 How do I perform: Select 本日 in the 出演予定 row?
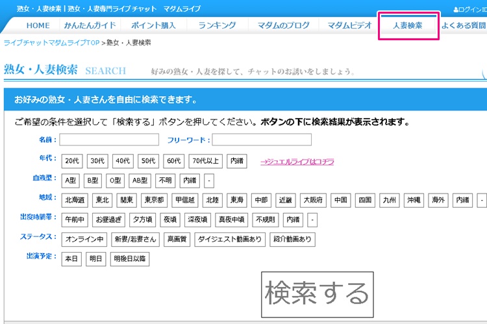click(x=71, y=259)
